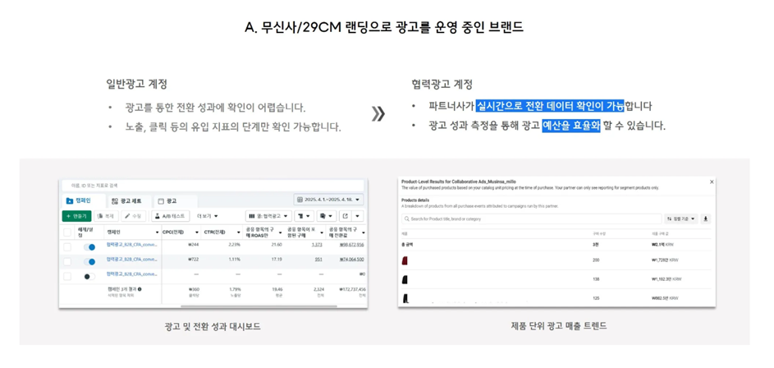Click the 수정 edit pencil button
The image size is (774, 368).
(x=133, y=216)
